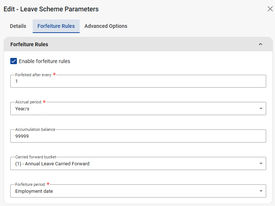The image size is (275, 206).
Task: Collapse the Forfeiture Rules section chevron
Action: point(260,44)
